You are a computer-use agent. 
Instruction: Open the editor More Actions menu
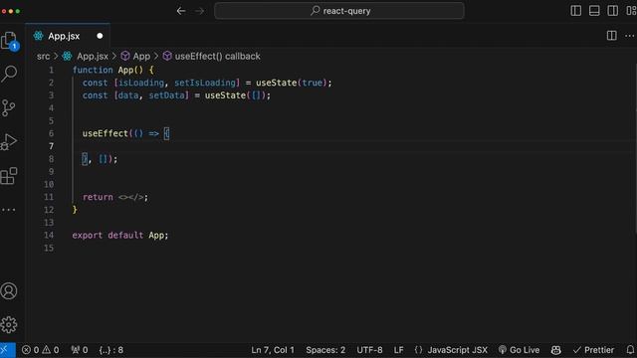click(630, 36)
